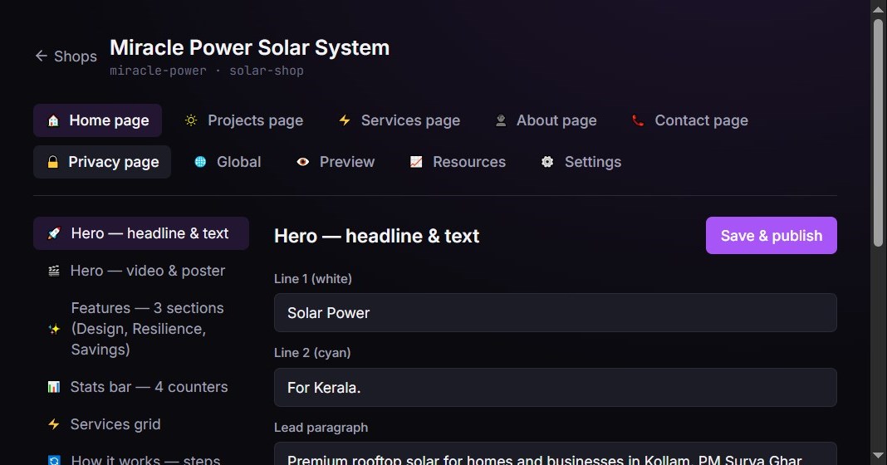The width and height of the screenshot is (887, 465).
Task: Select the Privacy page tab
Action: tap(102, 163)
